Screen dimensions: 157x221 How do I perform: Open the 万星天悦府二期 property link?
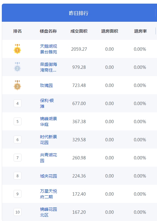[x=48, y=194]
